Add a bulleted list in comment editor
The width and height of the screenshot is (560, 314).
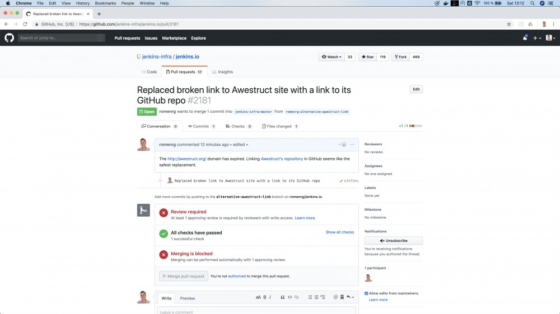point(310,297)
